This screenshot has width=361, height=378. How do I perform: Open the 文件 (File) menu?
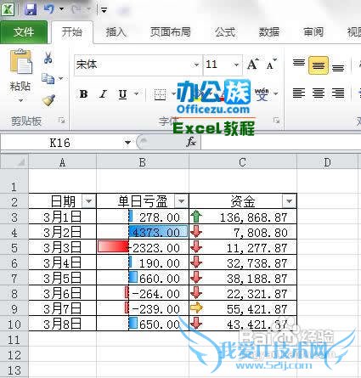(x=24, y=31)
